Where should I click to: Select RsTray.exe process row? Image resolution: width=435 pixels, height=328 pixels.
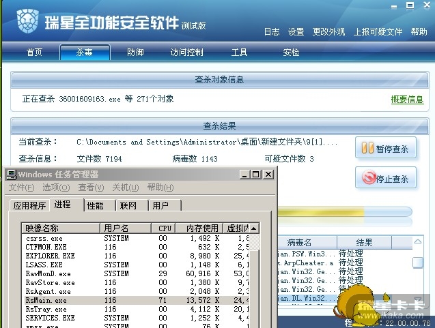(136, 309)
